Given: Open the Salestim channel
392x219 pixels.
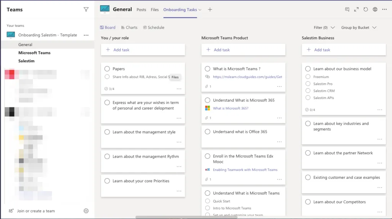Looking at the screenshot, I should coord(26,61).
